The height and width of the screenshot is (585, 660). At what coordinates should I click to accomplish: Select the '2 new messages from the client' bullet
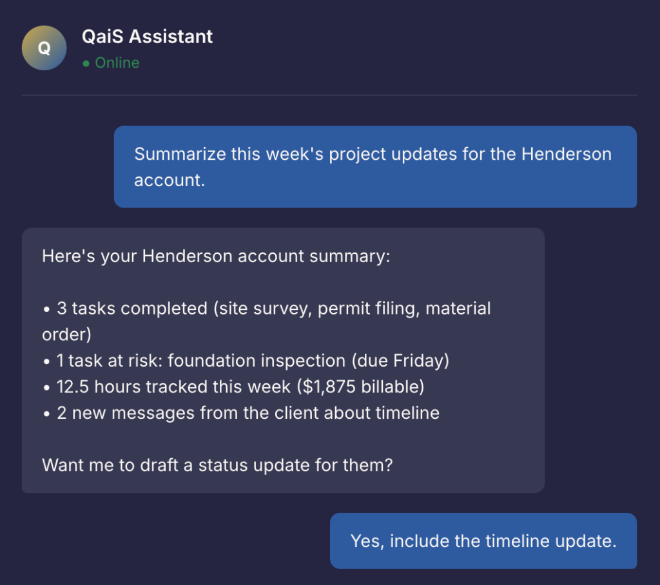[x=242, y=413]
